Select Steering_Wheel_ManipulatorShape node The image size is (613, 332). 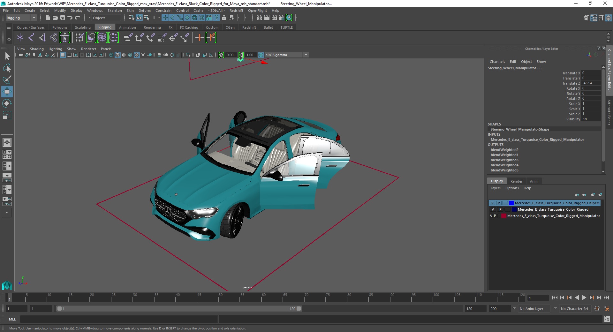(x=519, y=129)
